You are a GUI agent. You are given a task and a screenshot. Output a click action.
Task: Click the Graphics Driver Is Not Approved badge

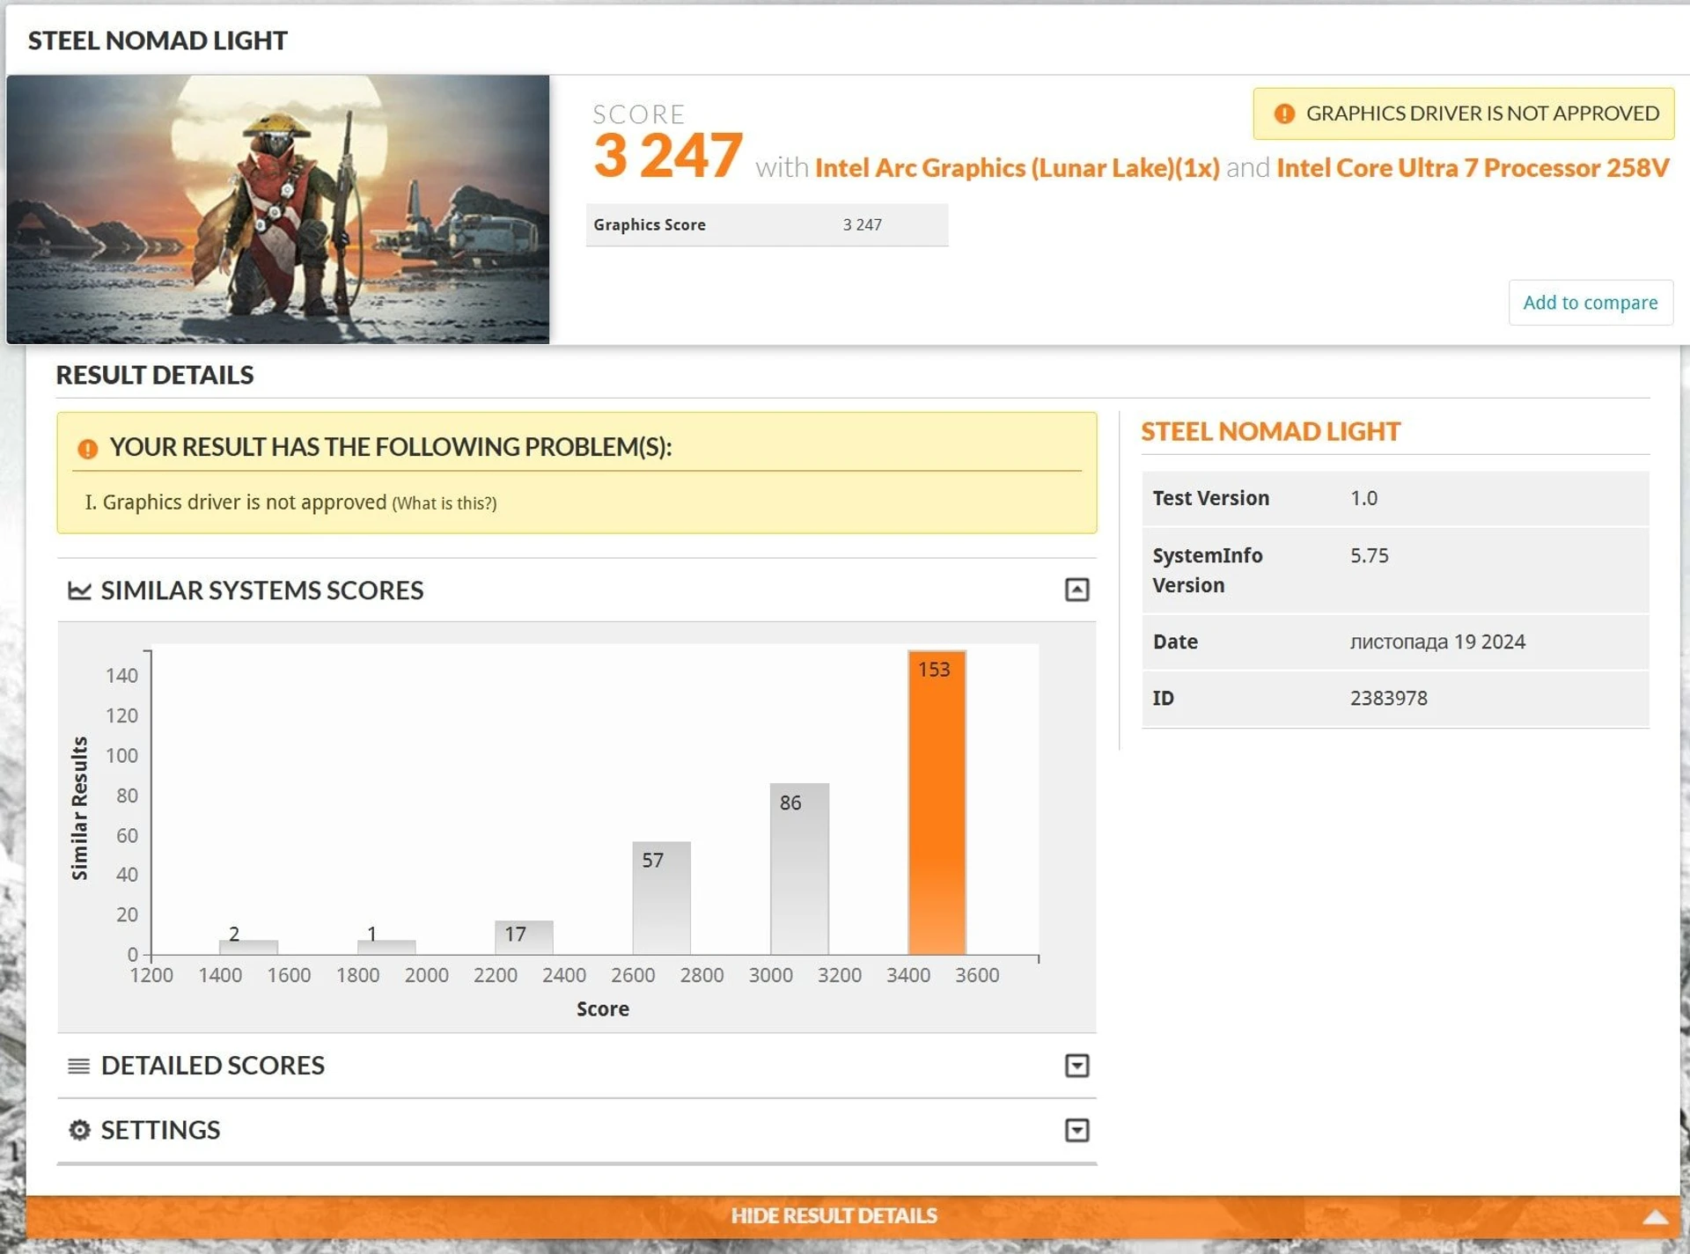point(1463,114)
